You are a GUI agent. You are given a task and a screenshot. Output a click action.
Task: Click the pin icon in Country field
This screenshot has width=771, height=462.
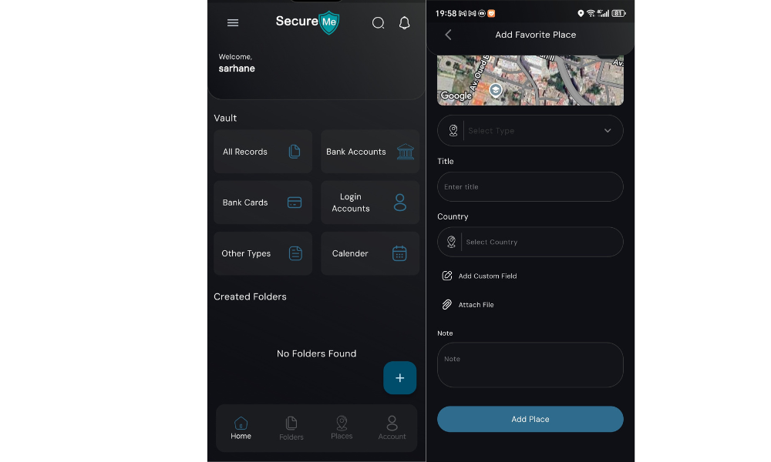pos(451,242)
